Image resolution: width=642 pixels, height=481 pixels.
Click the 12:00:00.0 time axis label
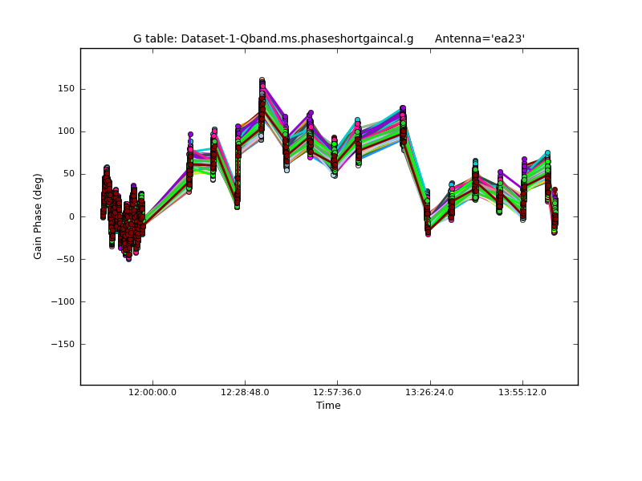152,392
